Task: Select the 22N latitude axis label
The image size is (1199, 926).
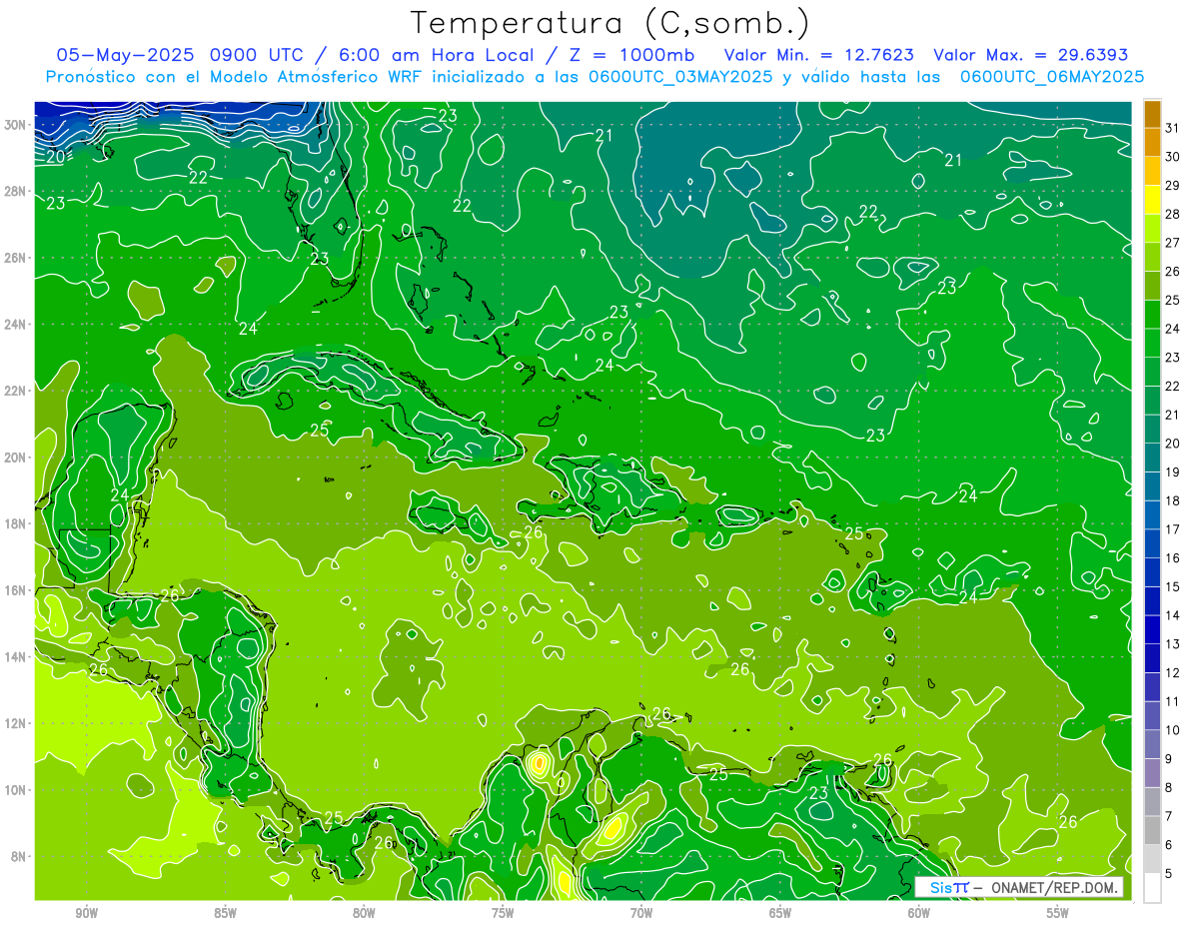Action: 16,391
